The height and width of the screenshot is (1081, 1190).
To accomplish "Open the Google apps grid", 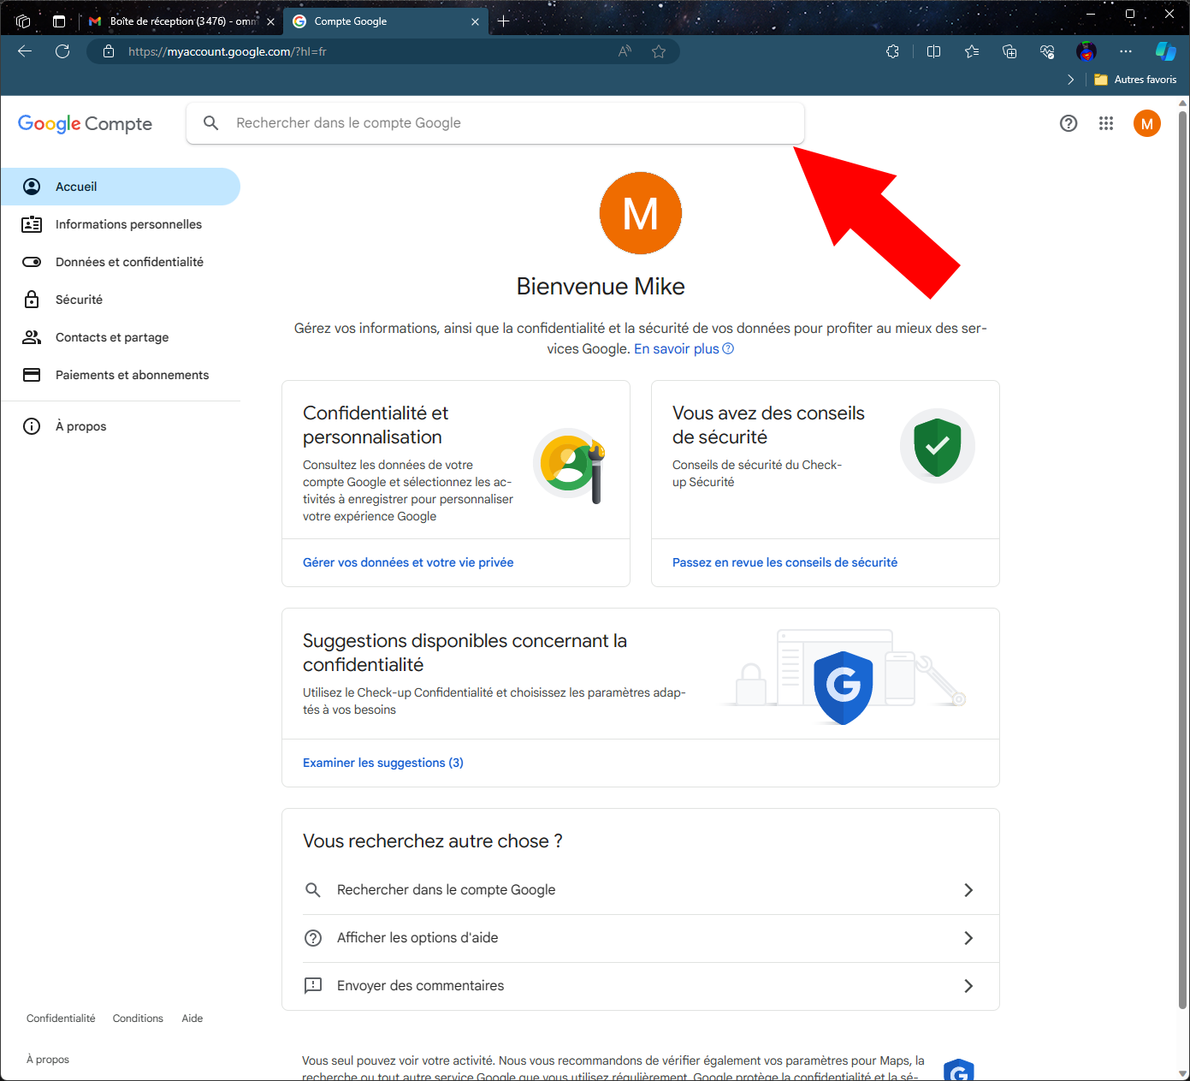I will (x=1106, y=123).
